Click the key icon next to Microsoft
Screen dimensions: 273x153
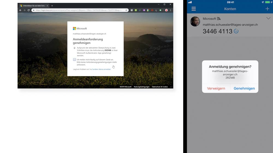[x=219, y=18]
